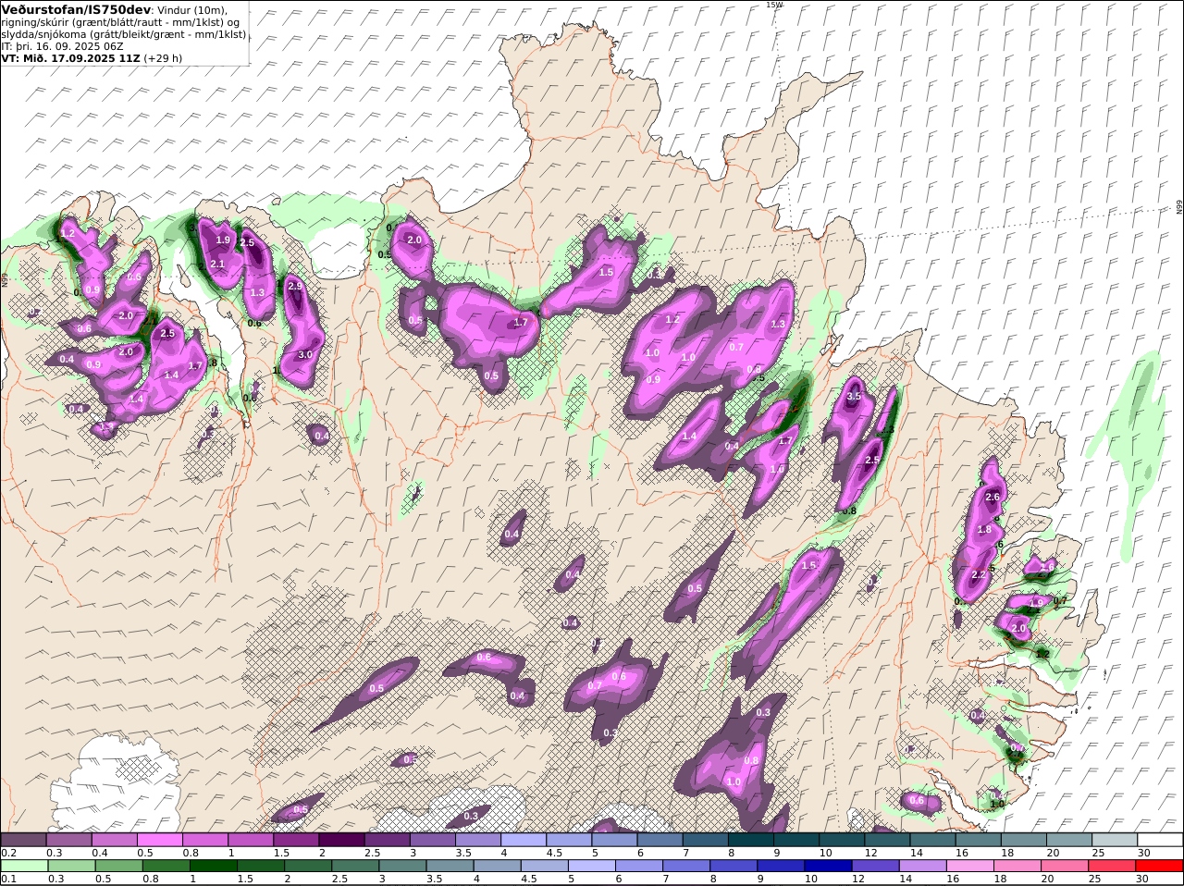Image resolution: width=1184 pixels, height=886 pixels.
Task: Select dark purple upper swatch labeled 2
Action: (341, 840)
